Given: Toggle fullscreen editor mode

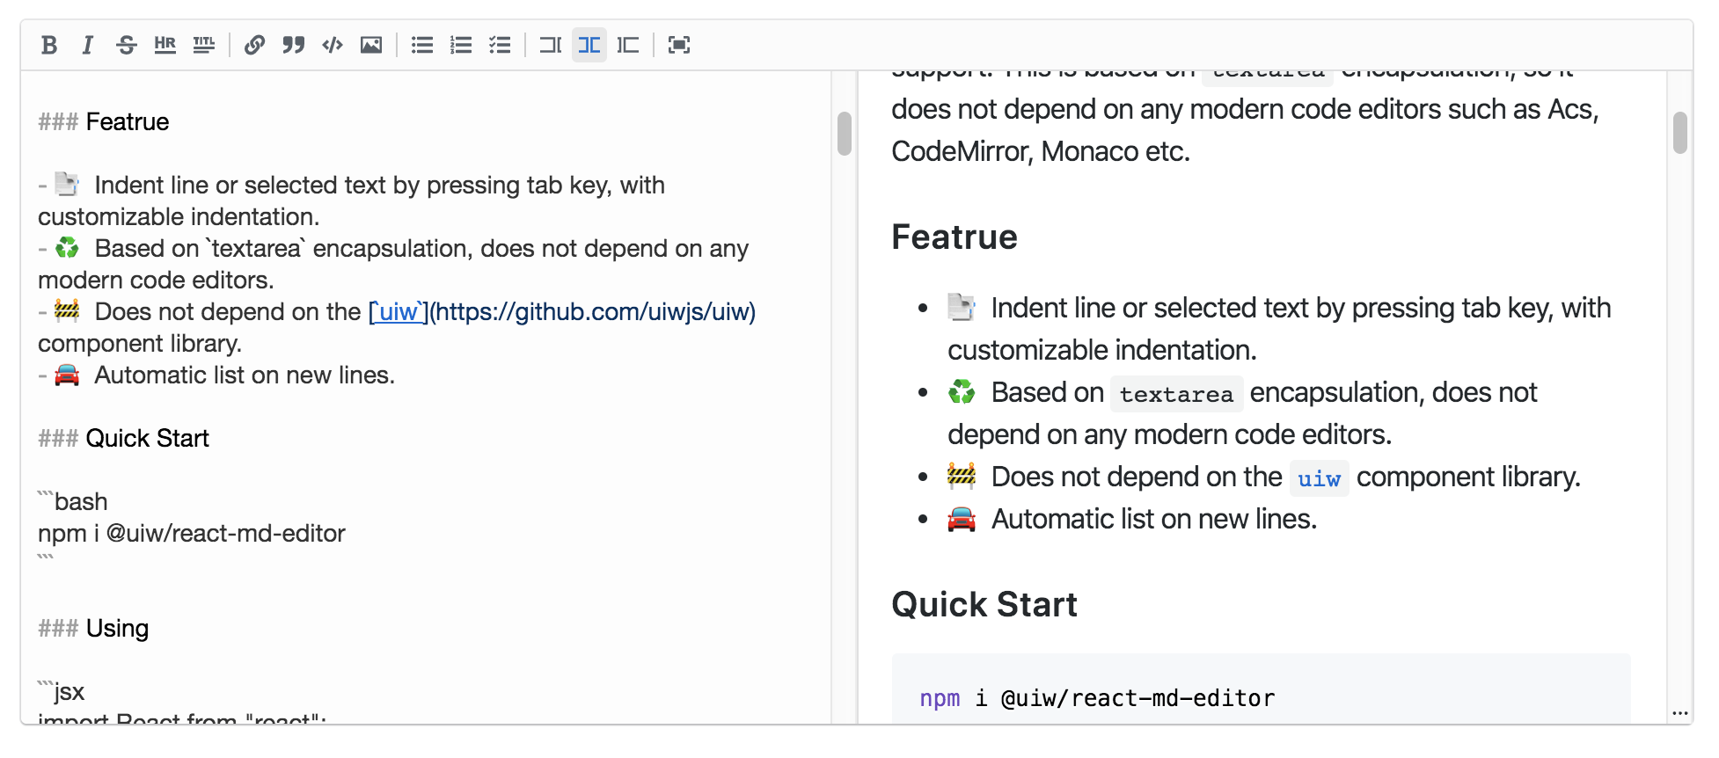Looking at the screenshot, I should pos(679,45).
